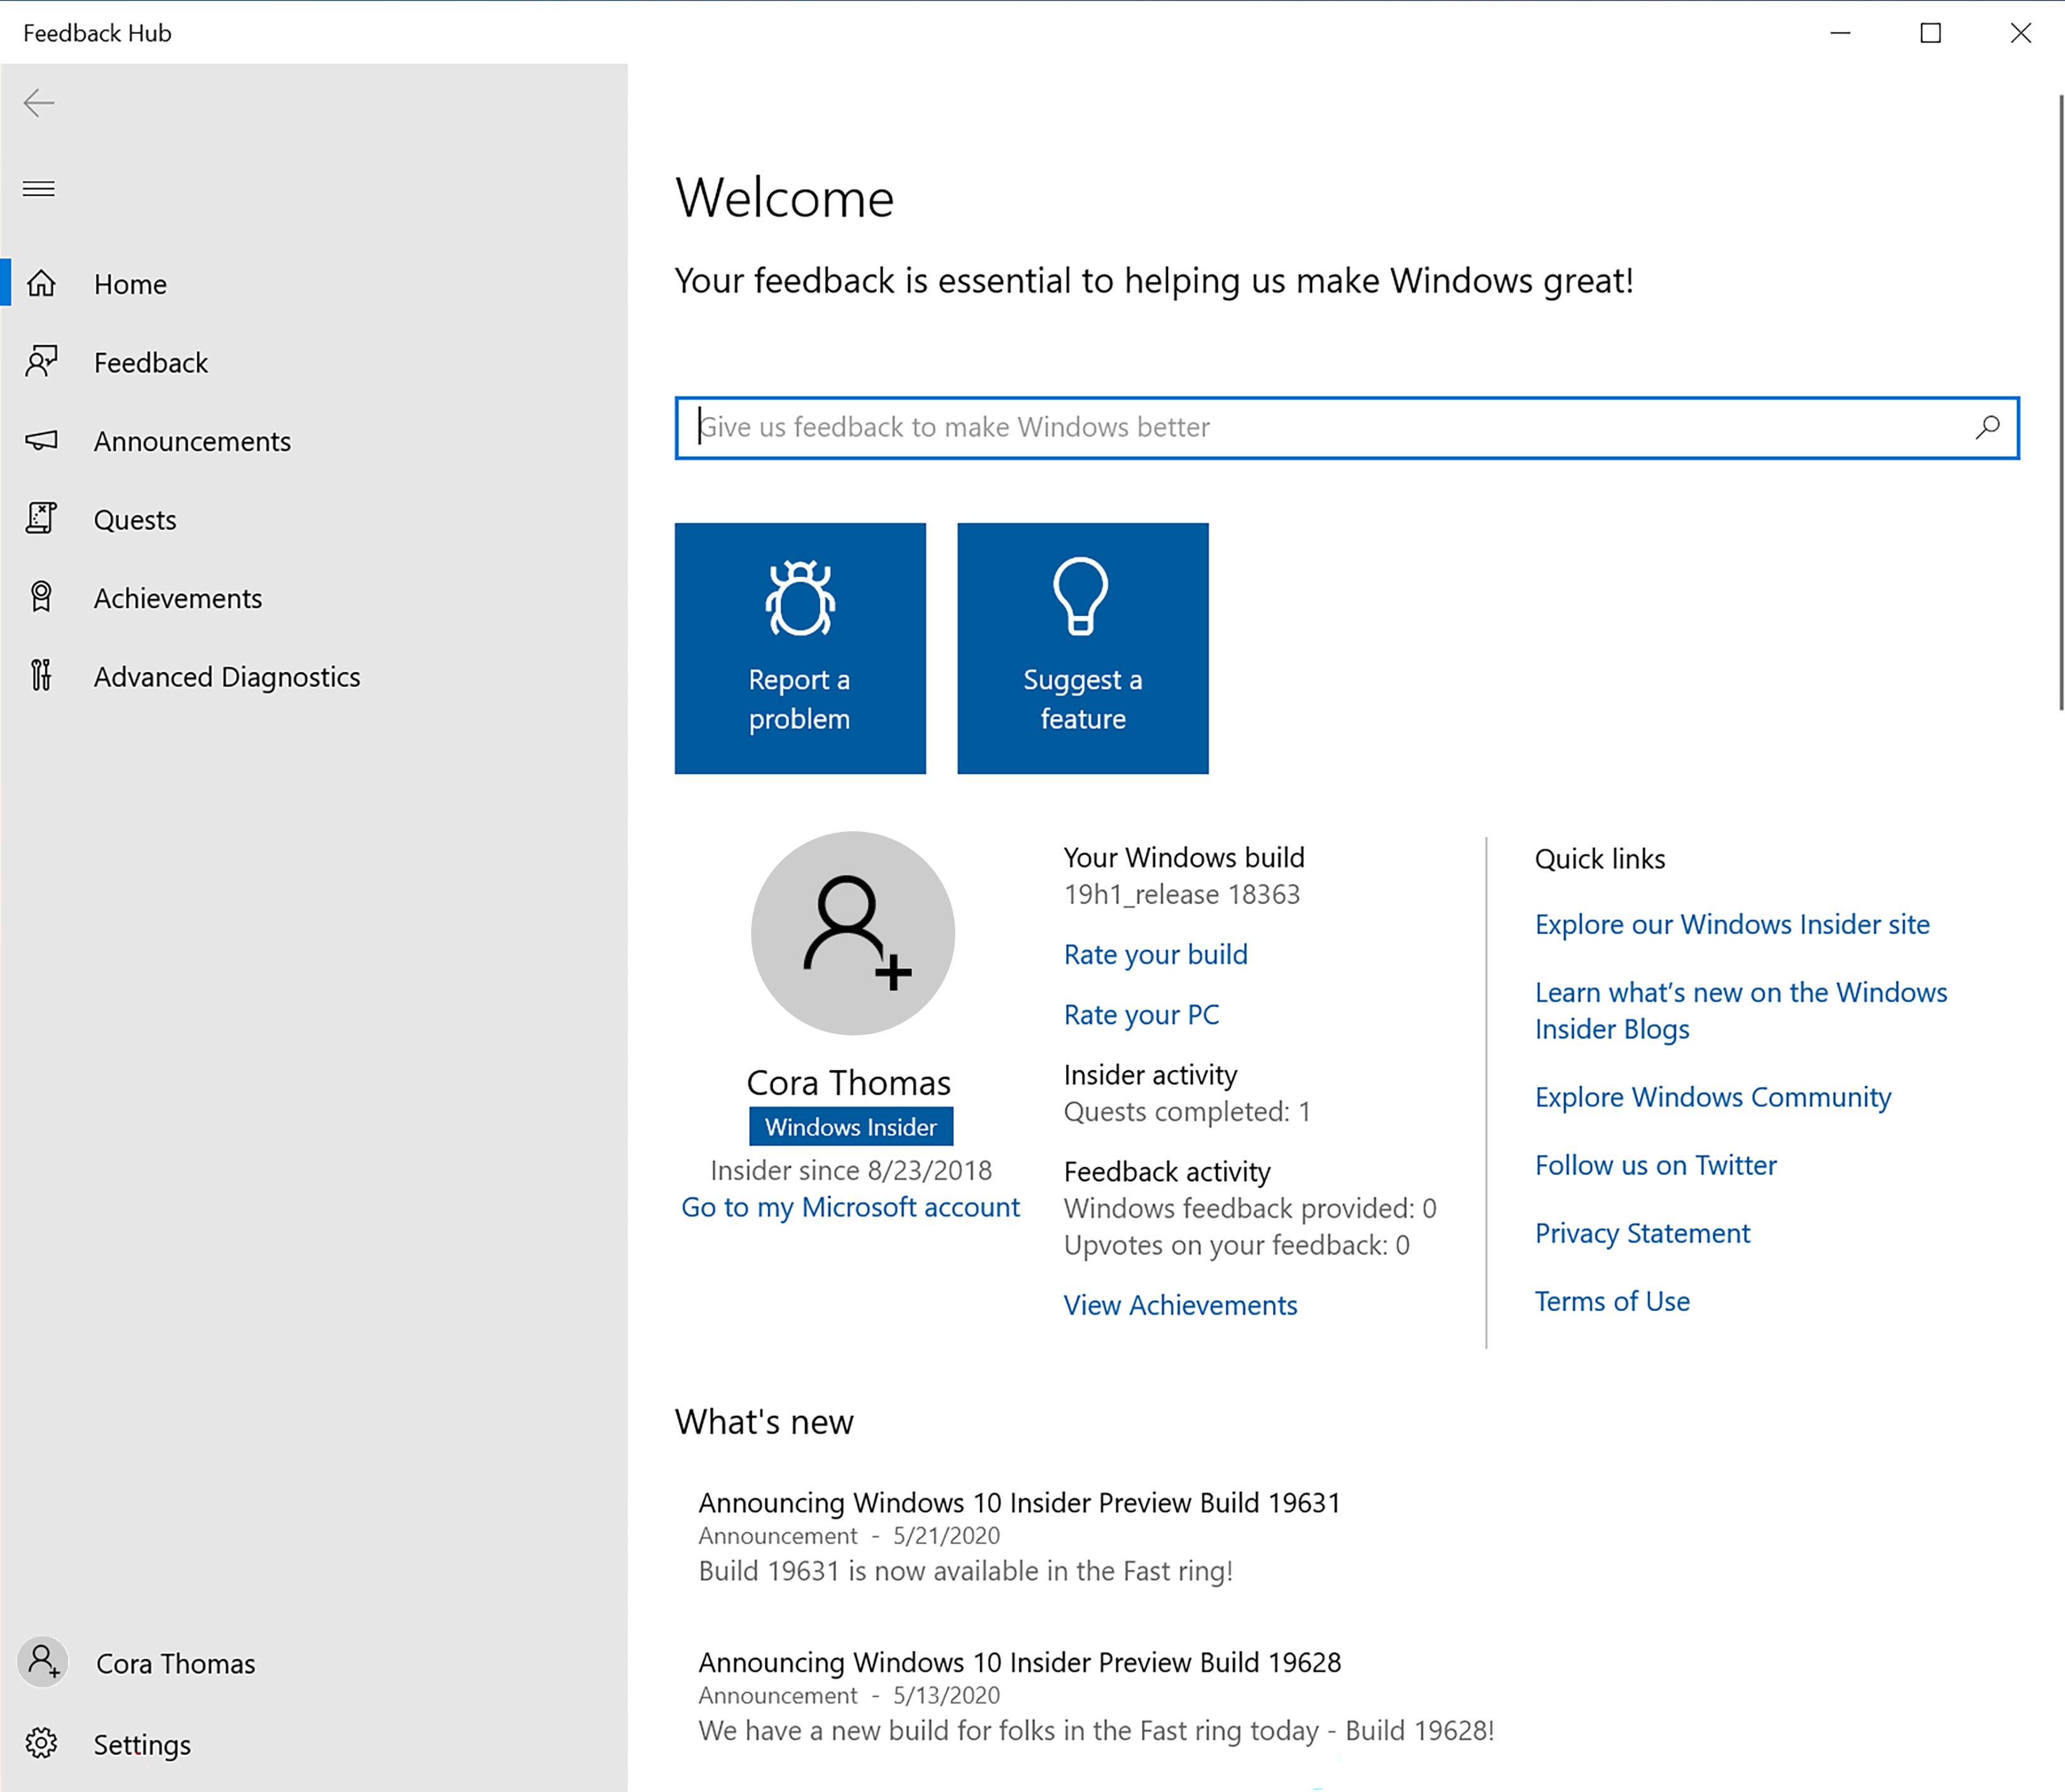Click the back navigation arrow

[x=40, y=102]
